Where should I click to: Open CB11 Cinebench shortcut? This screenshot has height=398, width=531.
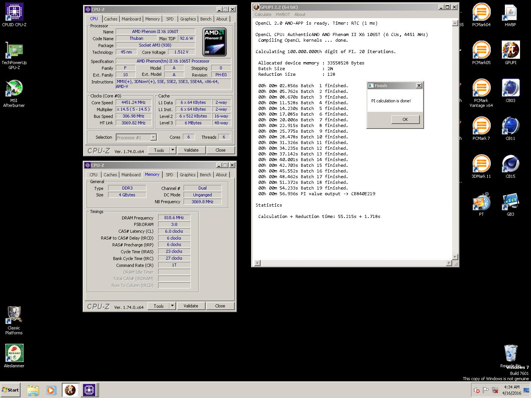click(x=511, y=129)
